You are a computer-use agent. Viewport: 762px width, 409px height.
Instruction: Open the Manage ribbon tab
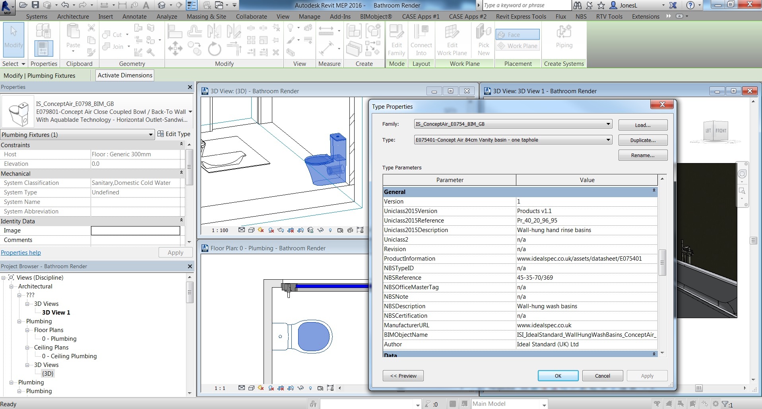point(309,16)
